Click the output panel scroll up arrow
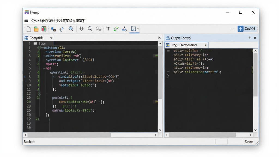This screenshot has width=279, height=157. click(256, 51)
